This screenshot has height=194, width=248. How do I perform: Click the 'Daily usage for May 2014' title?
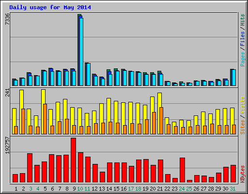click(50, 7)
